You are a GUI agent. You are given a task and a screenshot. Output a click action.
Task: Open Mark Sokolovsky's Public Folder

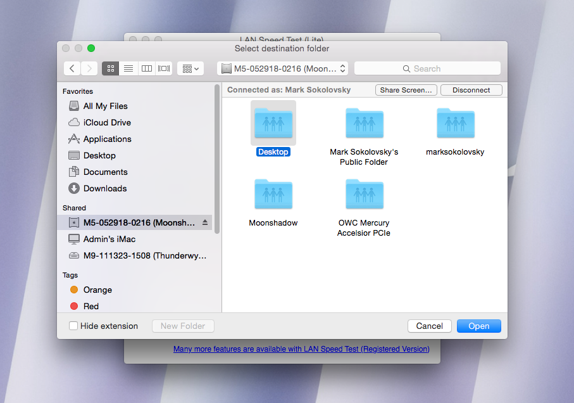pos(364,124)
